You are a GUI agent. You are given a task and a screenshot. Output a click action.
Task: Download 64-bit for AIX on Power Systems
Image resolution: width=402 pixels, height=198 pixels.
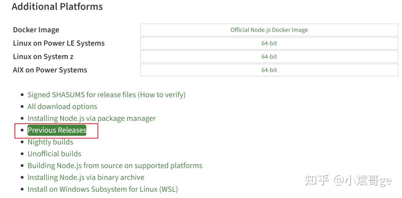point(269,70)
